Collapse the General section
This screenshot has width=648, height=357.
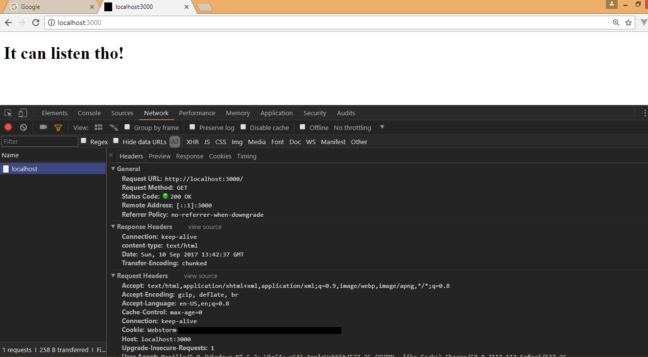coord(113,169)
